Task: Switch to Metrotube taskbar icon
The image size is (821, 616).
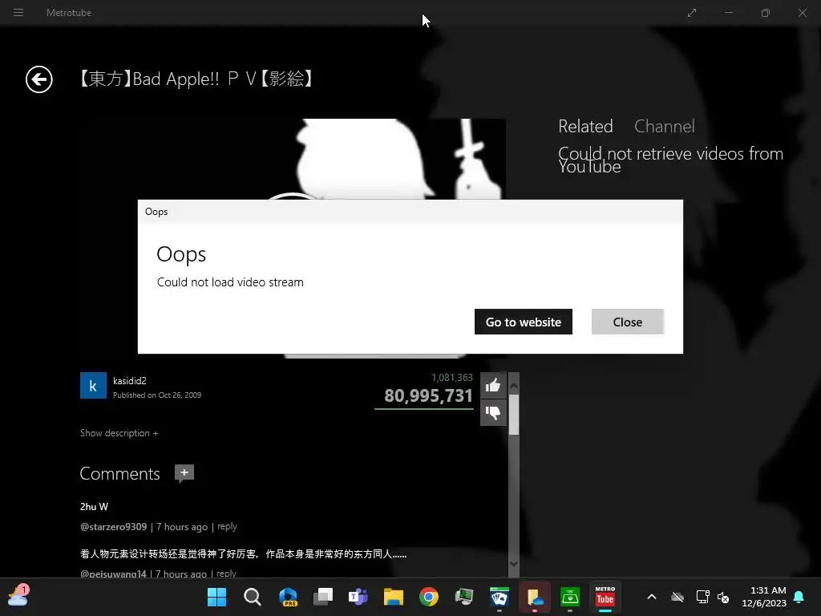Action: (x=605, y=597)
